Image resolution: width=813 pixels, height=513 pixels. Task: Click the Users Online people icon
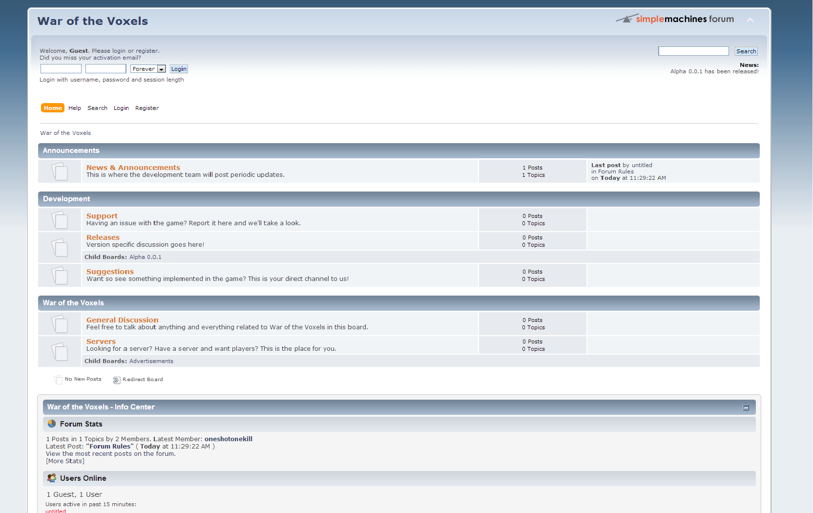(52, 478)
